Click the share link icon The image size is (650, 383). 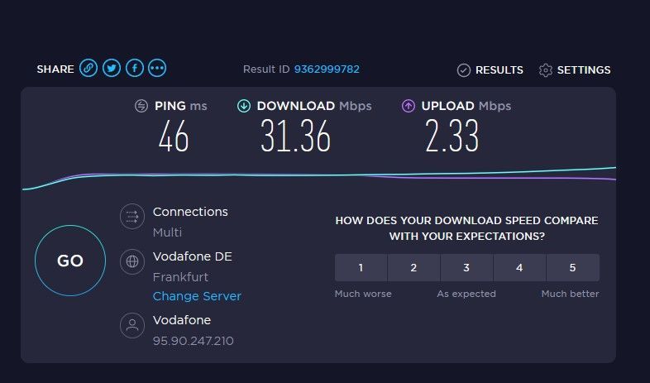pyautogui.click(x=88, y=69)
